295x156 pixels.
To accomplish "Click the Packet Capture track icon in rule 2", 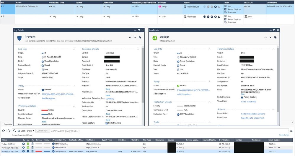I will [225, 19].
